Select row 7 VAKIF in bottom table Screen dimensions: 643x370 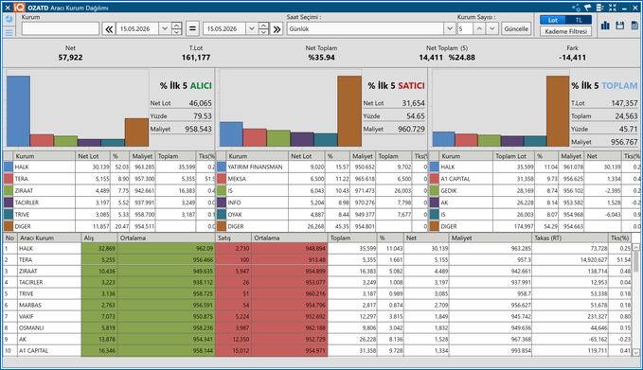317,316
